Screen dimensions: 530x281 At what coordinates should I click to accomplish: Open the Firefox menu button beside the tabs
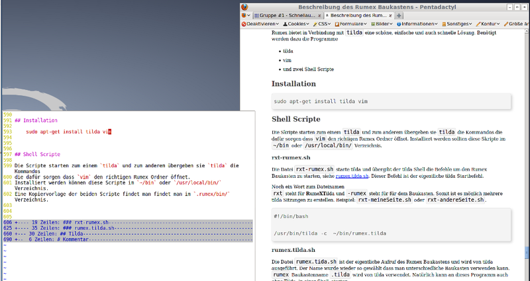[246, 15]
